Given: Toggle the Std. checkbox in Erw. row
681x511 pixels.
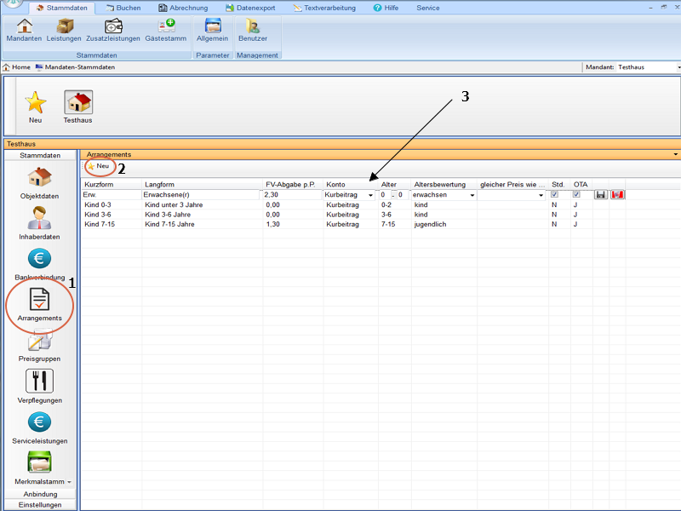Looking at the screenshot, I should pos(555,195).
